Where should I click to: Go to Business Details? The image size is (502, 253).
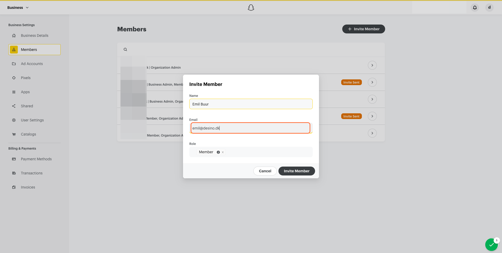click(x=35, y=36)
